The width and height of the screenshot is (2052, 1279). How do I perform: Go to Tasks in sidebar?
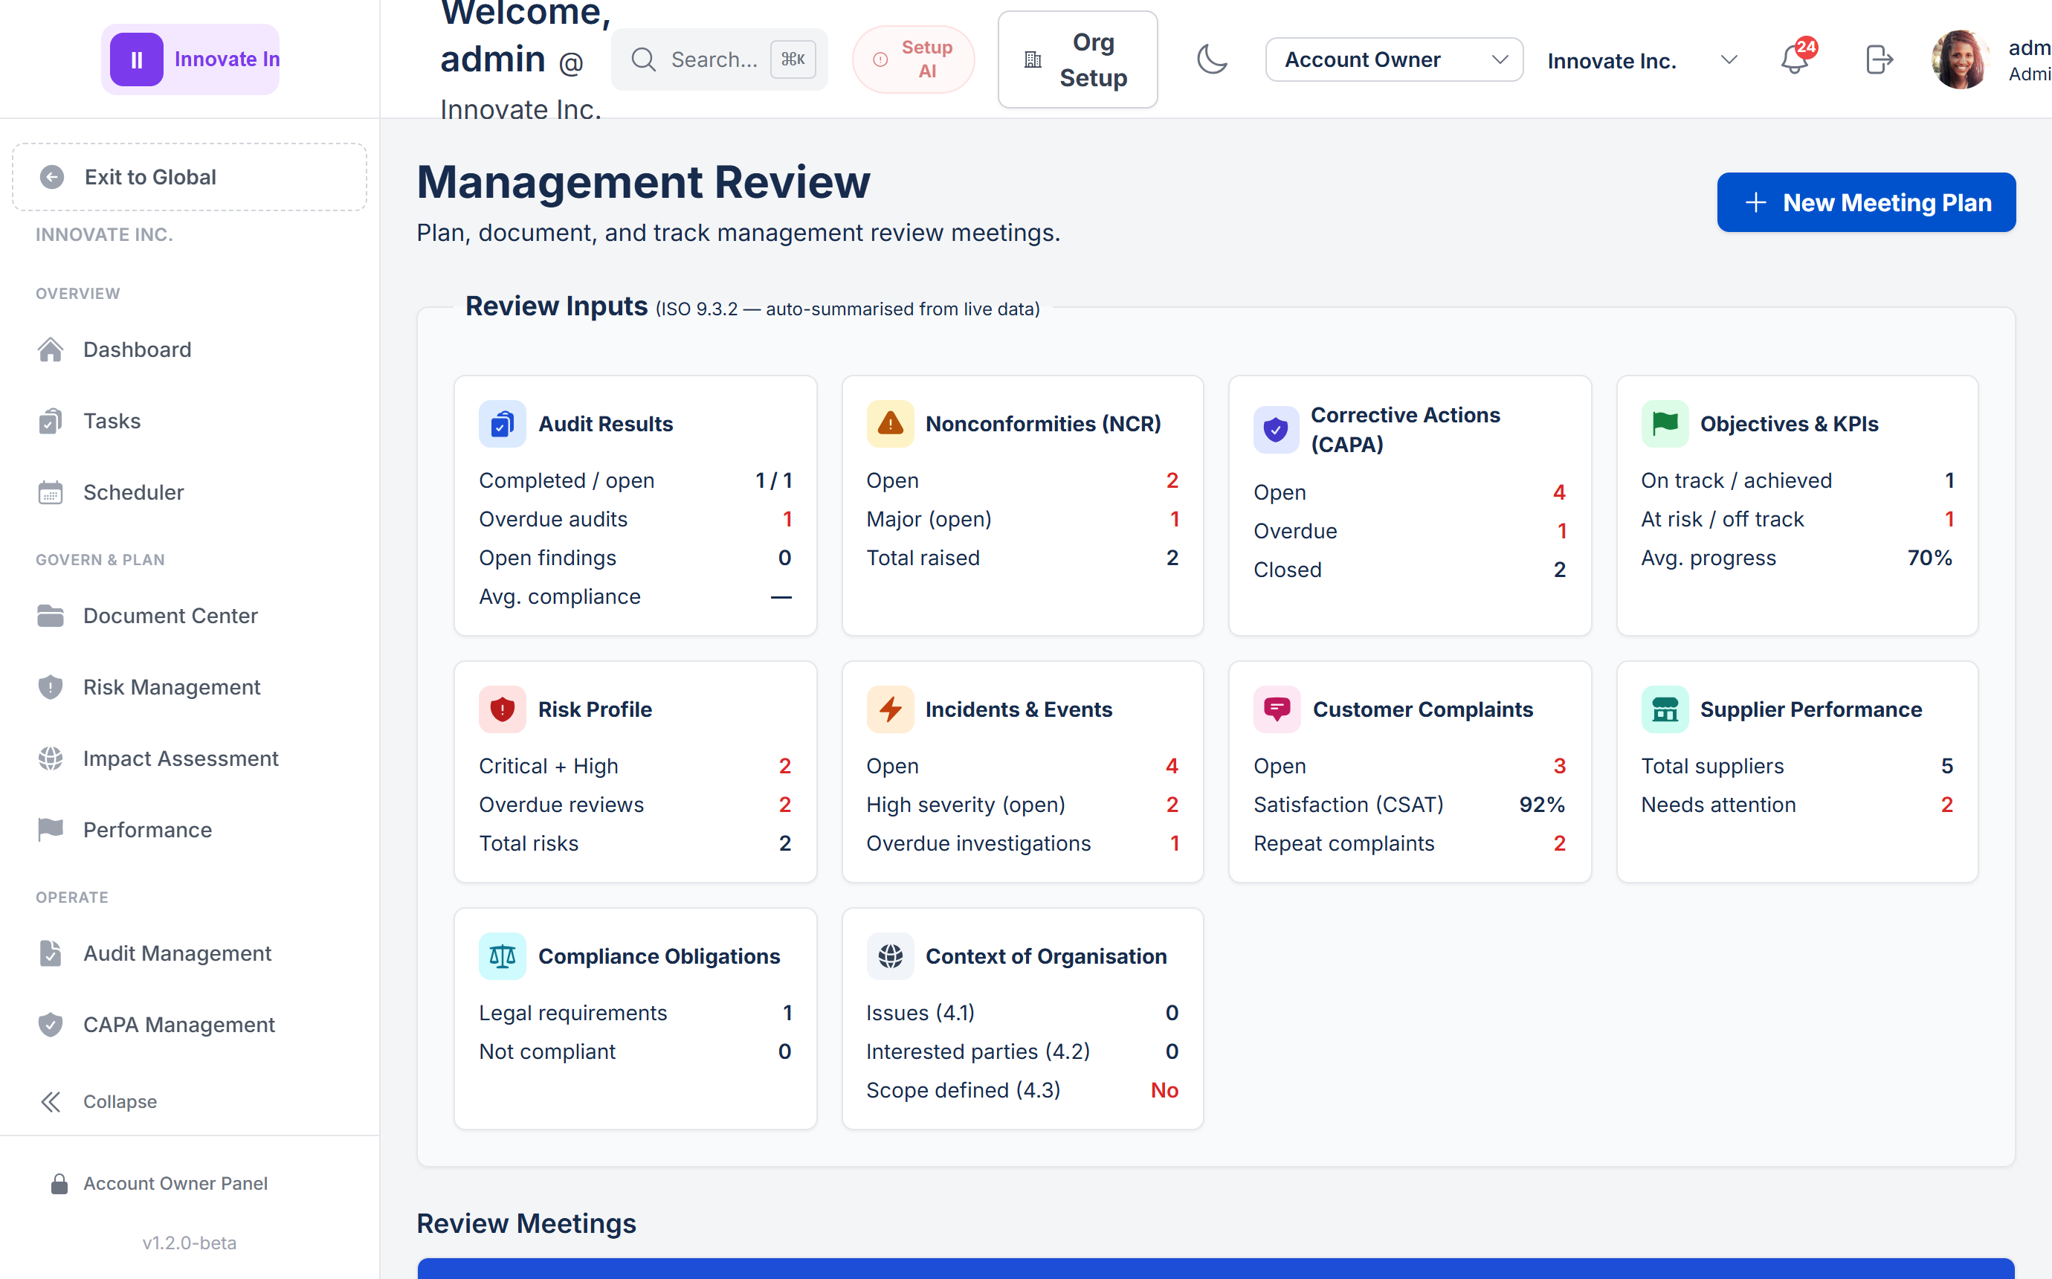click(x=190, y=420)
